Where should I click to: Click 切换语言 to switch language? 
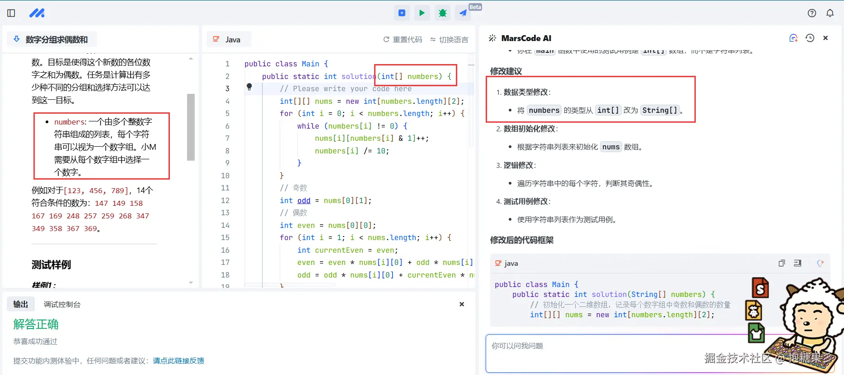(449, 40)
